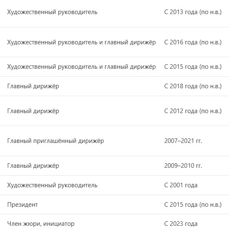Select the 'Главный приглашённый дирижёр' row title
Image resolution: width=229 pixels, height=232 pixels.
coord(56,141)
